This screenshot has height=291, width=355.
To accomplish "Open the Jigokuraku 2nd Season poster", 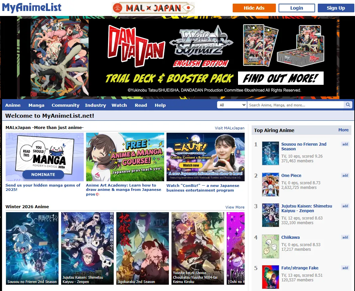I will coord(143,248).
